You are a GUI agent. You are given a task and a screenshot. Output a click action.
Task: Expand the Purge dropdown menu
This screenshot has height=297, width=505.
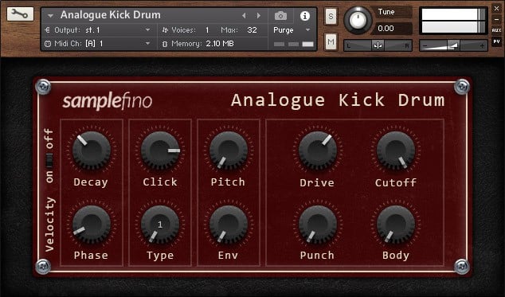coord(292,30)
